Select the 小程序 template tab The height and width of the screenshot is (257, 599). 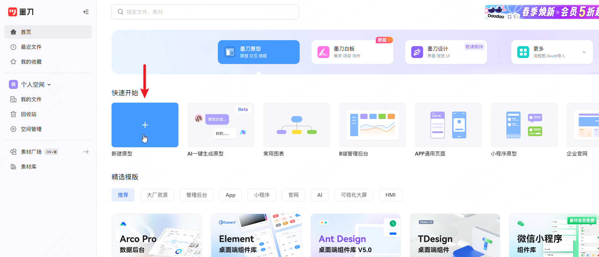click(262, 195)
